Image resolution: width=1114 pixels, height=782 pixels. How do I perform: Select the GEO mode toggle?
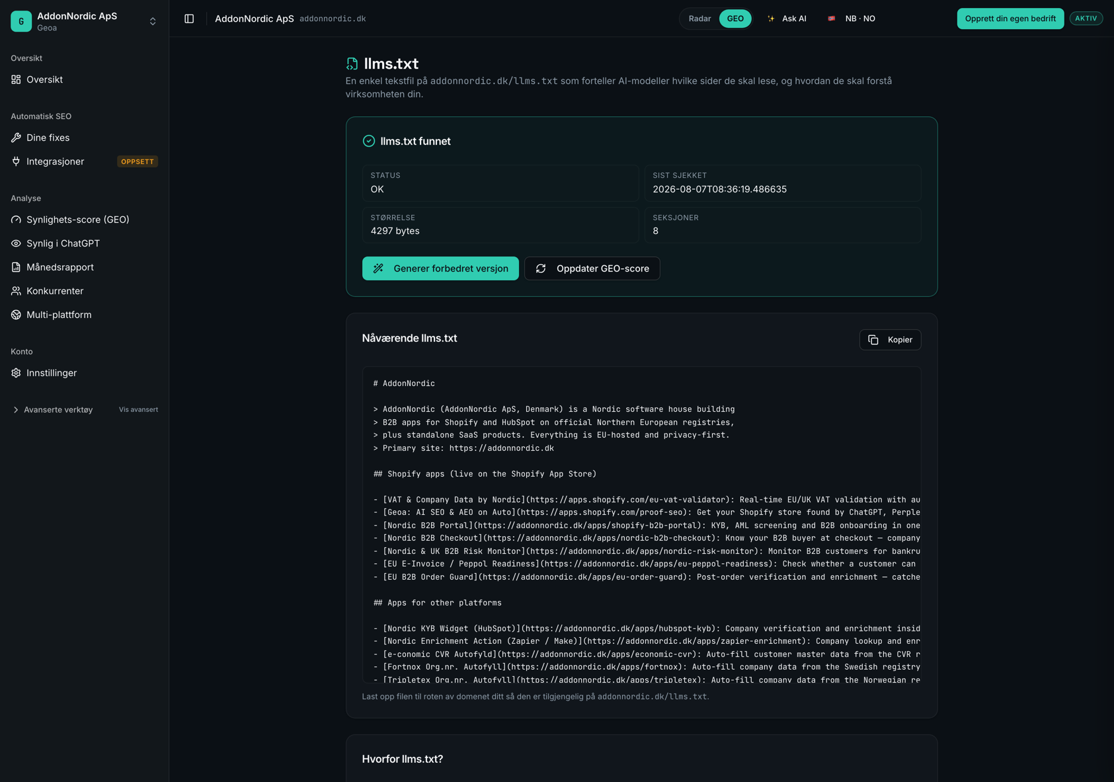pos(735,19)
